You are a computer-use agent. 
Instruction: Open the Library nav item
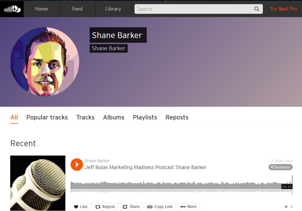113,9
